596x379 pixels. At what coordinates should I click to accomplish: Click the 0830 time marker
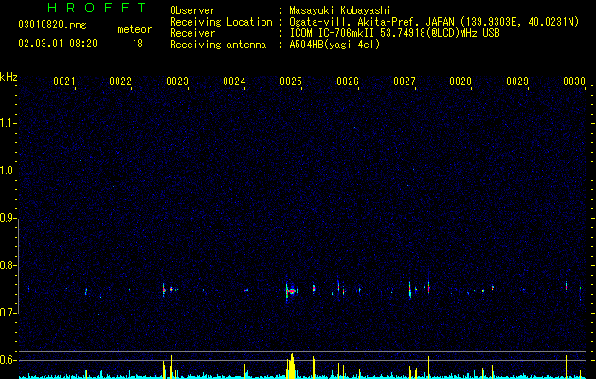tap(574, 81)
